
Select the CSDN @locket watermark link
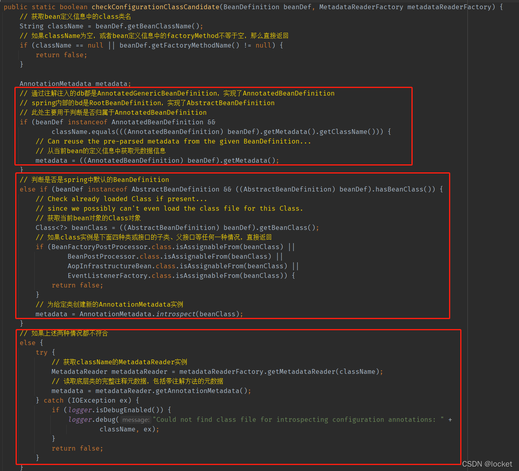pyautogui.click(x=487, y=464)
